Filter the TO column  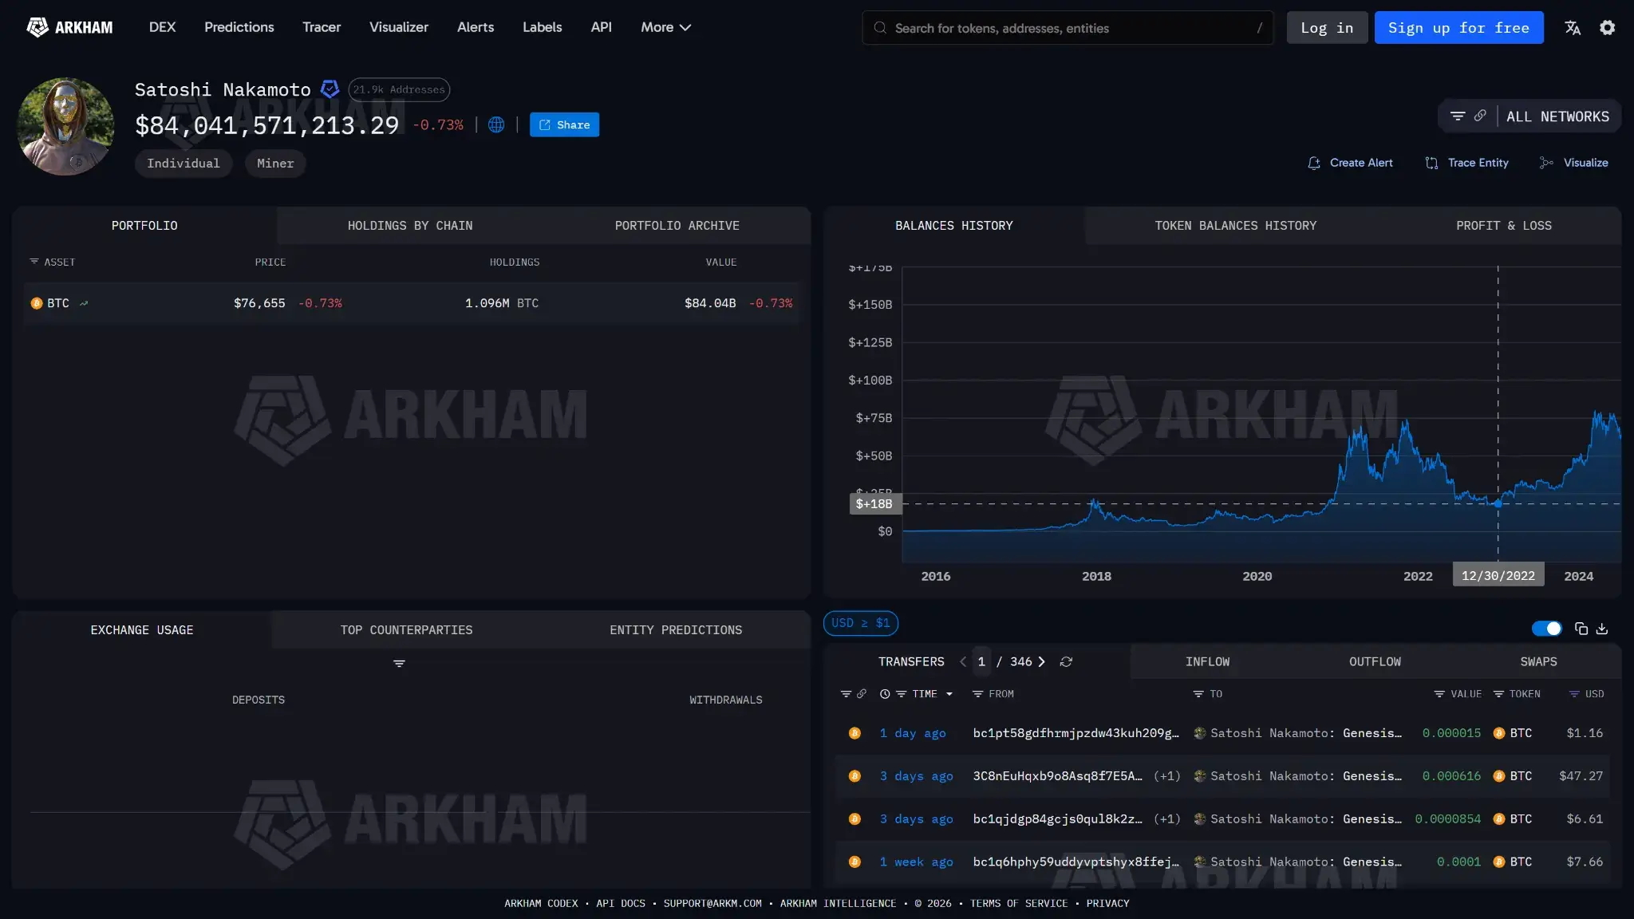pos(1198,694)
